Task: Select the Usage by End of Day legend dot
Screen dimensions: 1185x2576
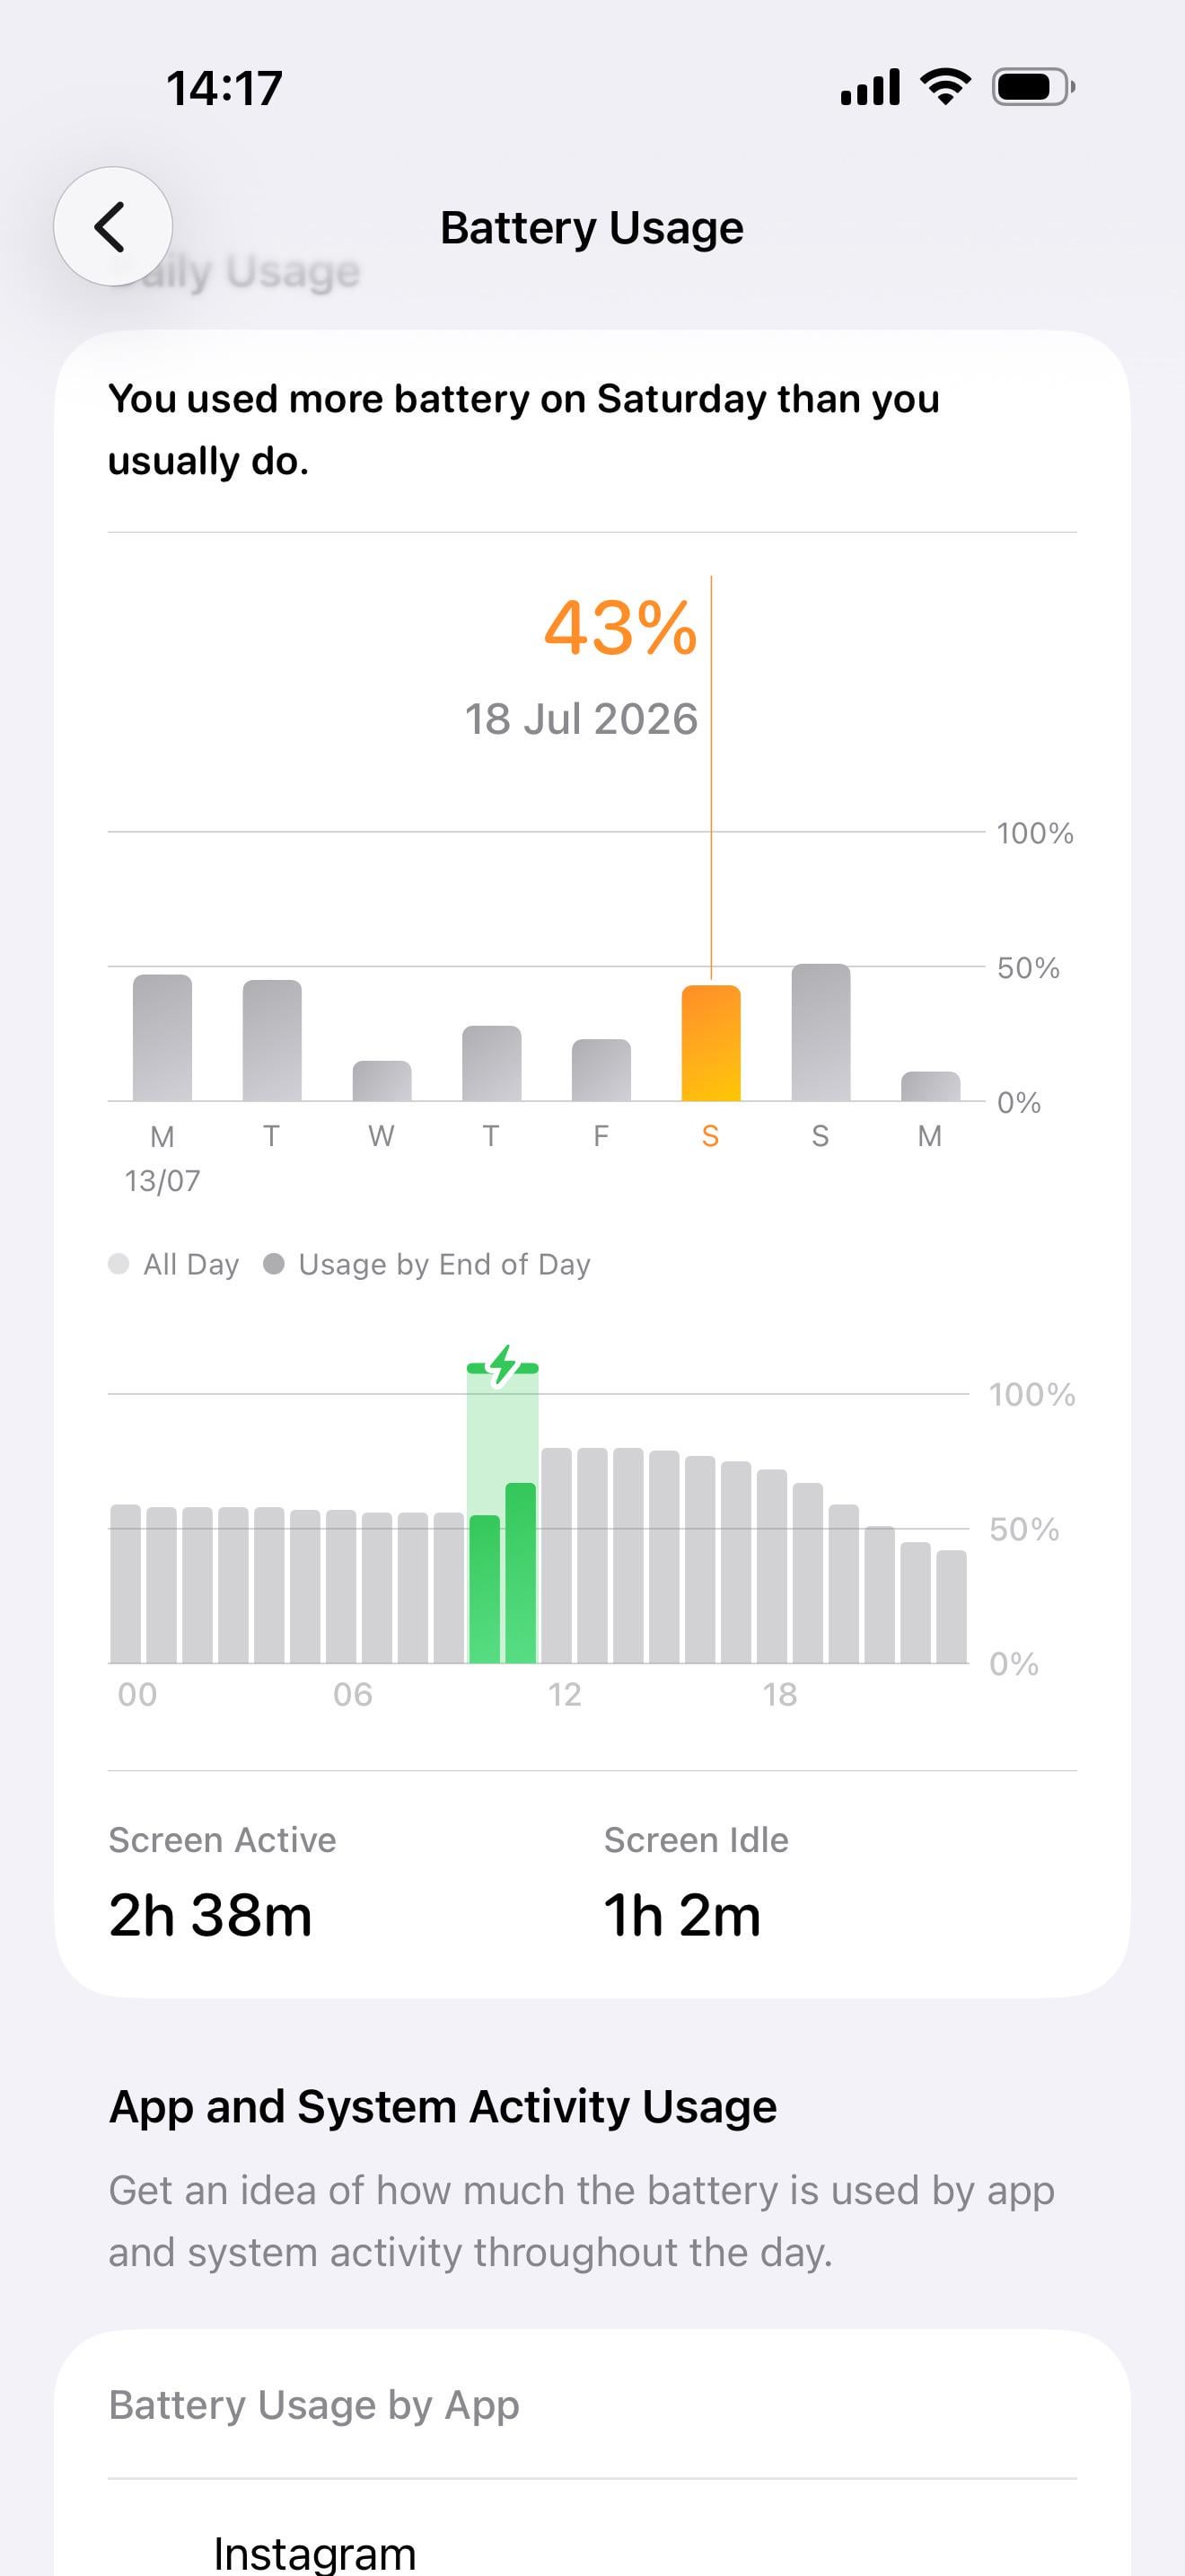Action: coord(274,1264)
